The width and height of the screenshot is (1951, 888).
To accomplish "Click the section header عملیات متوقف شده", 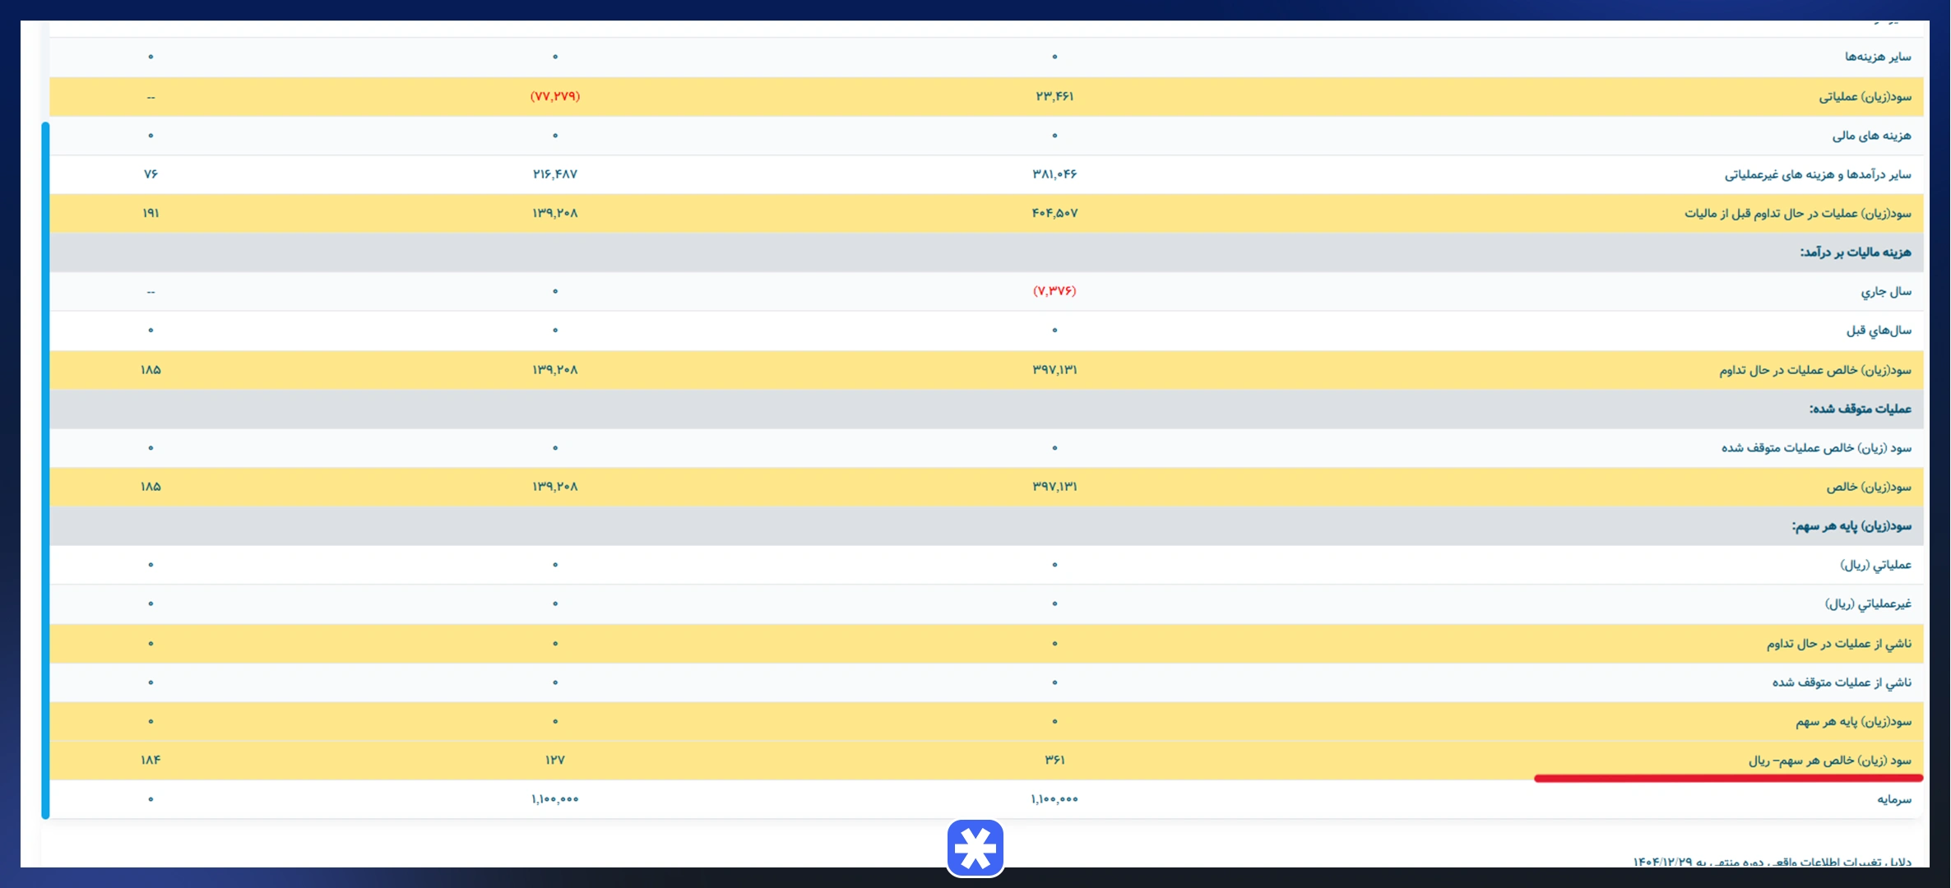I will 1861,409.
